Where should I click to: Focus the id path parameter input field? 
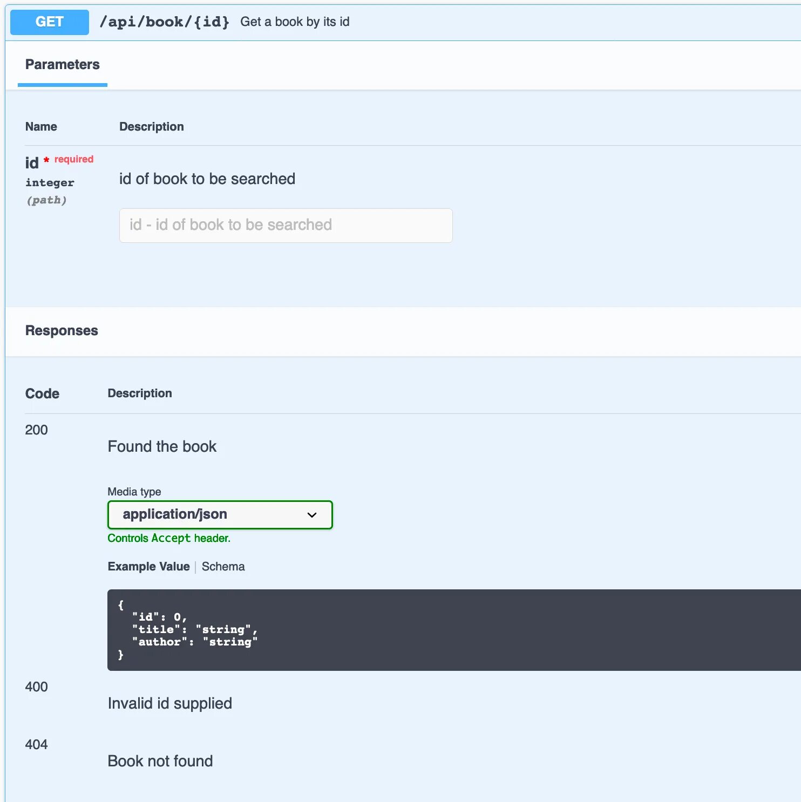click(x=286, y=226)
